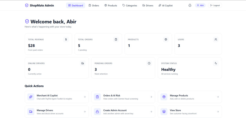Click the USERS card label
Viewport: 246px width, 118px height.
click(181, 40)
